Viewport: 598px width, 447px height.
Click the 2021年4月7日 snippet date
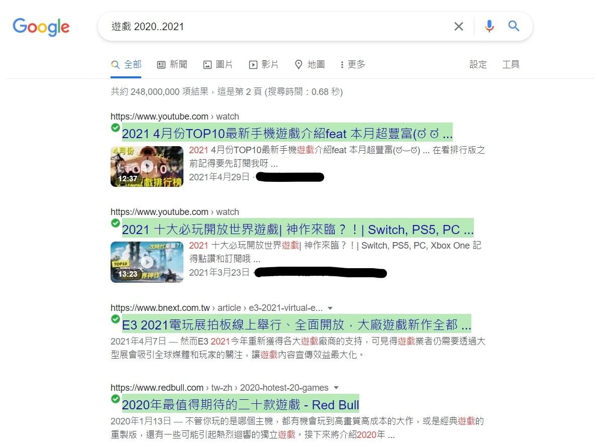(x=138, y=341)
